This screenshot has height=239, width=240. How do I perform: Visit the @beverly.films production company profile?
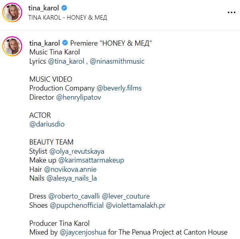(119, 88)
